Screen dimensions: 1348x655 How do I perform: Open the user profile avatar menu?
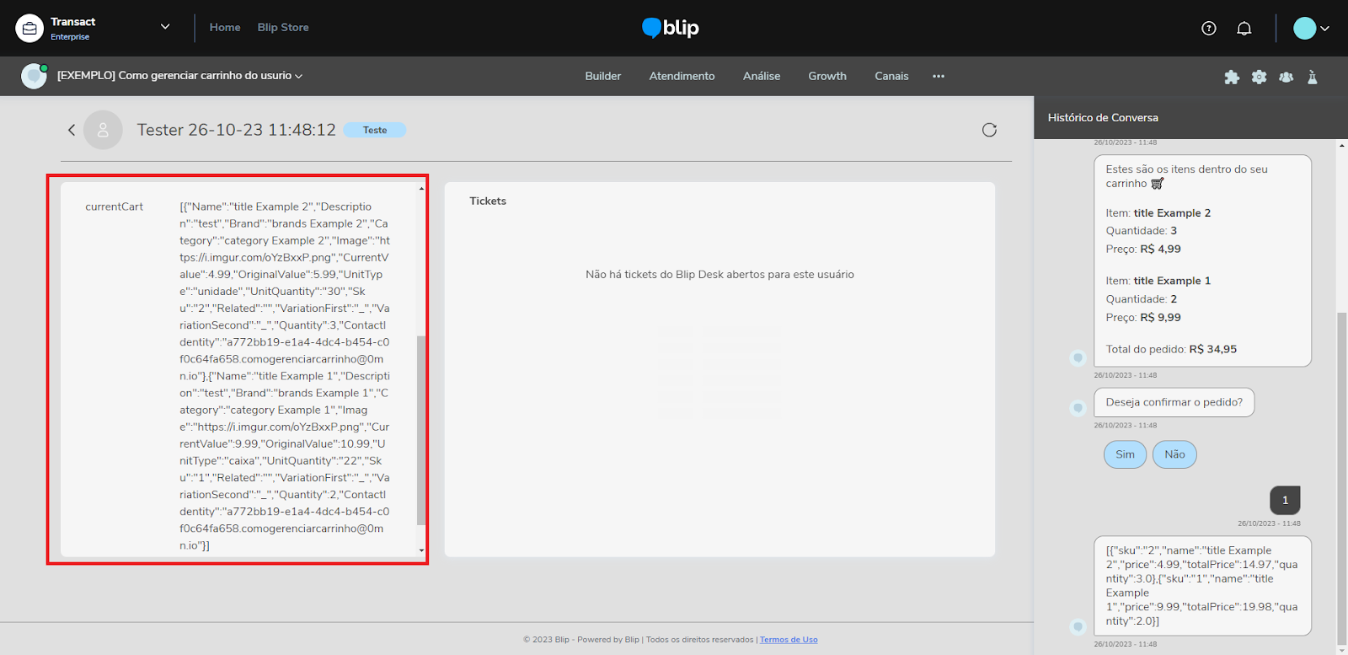pyautogui.click(x=1311, y=29)
